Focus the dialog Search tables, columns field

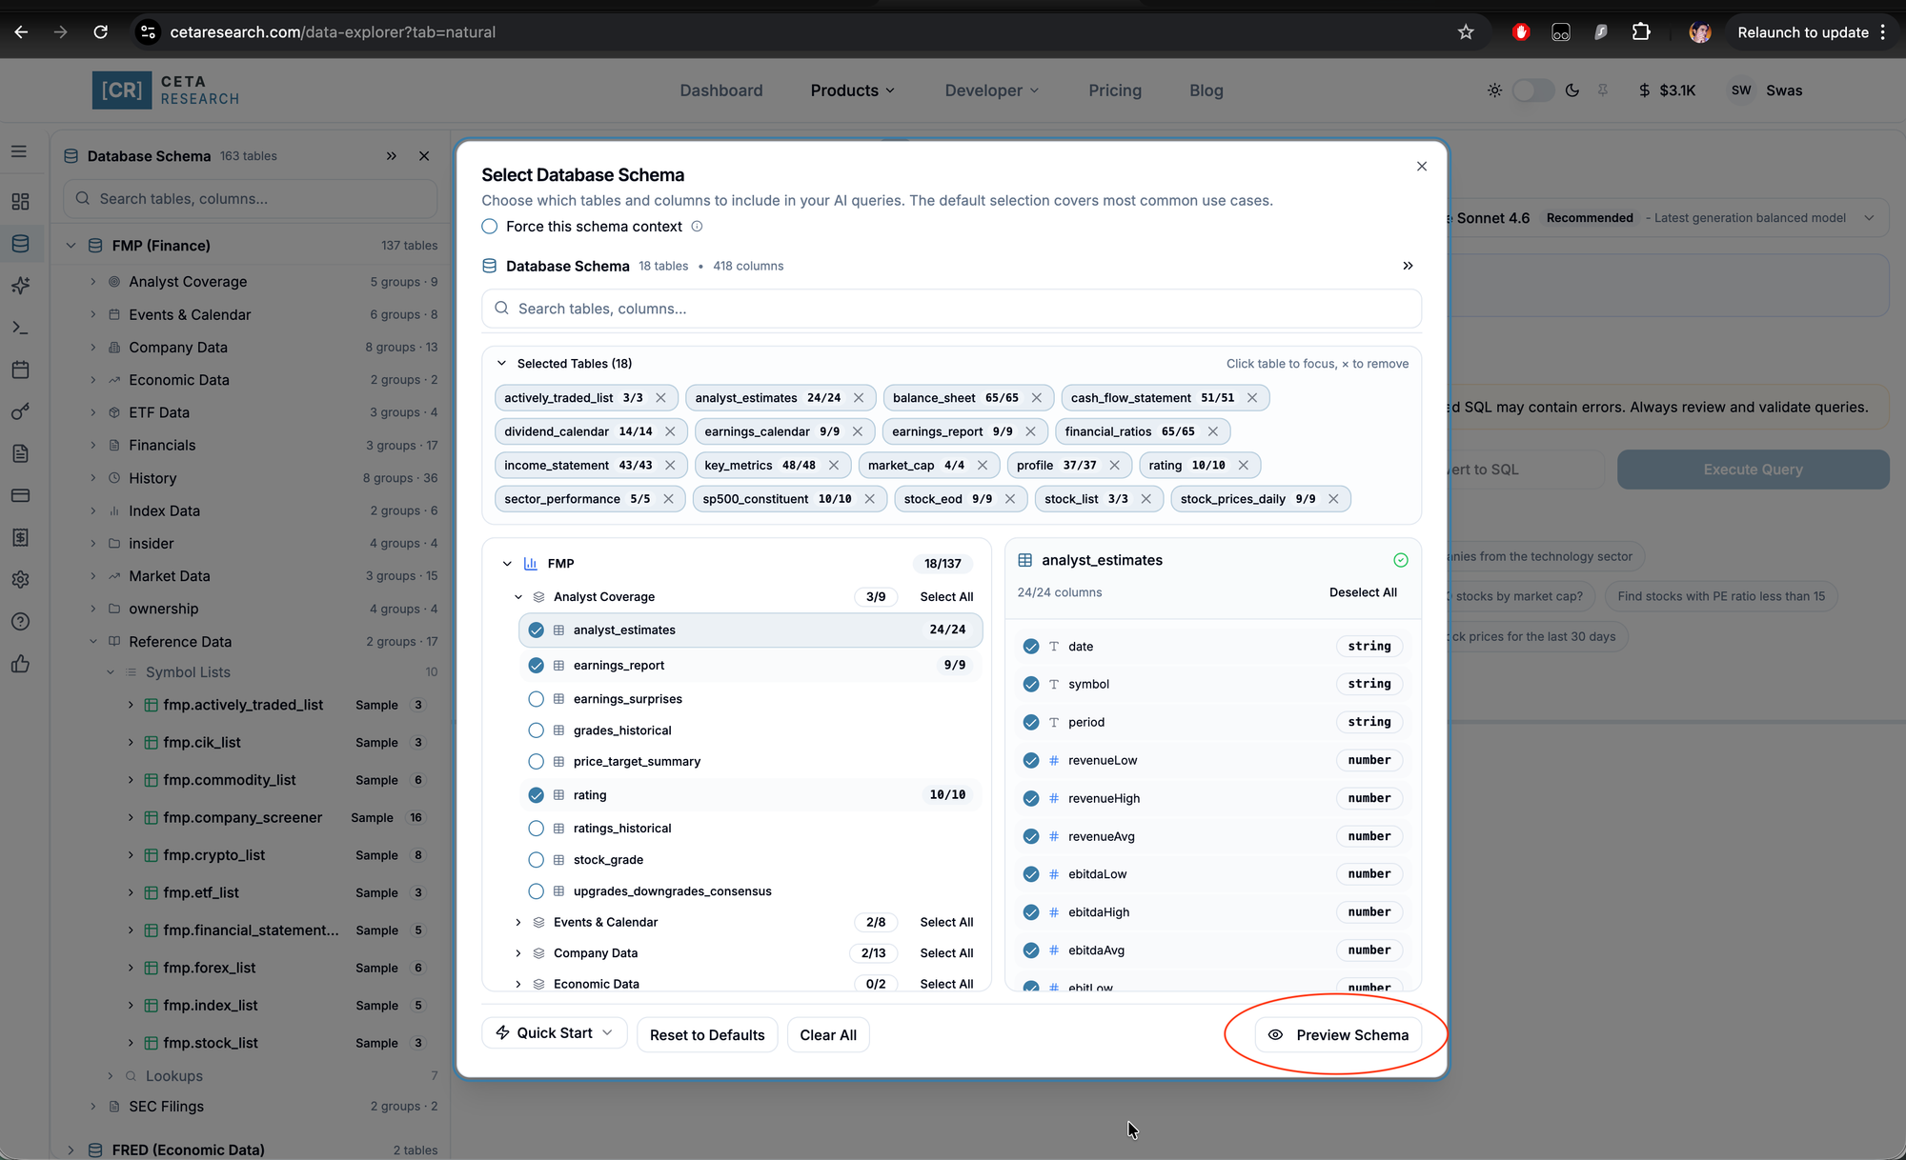[951, 309]
